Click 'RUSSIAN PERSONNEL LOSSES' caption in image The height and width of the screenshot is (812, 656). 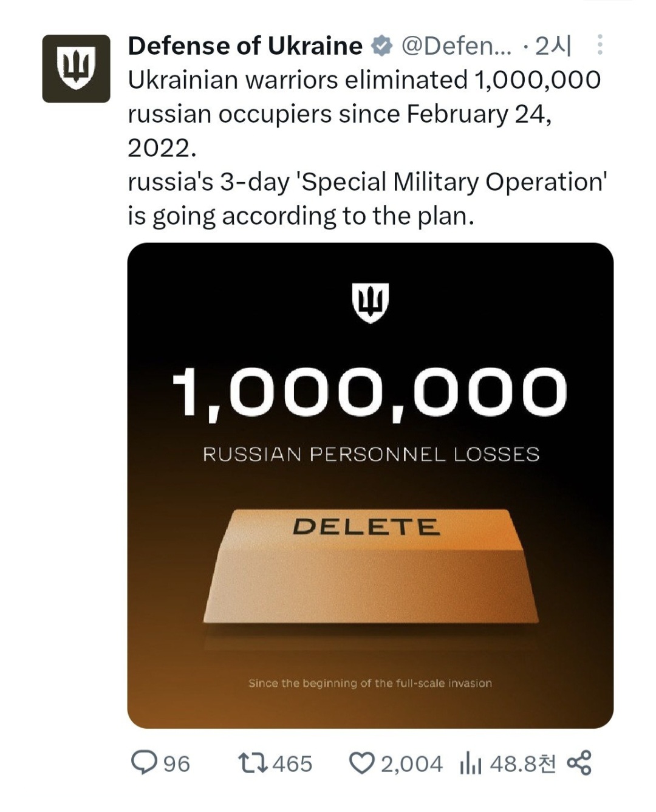point(371,454)
